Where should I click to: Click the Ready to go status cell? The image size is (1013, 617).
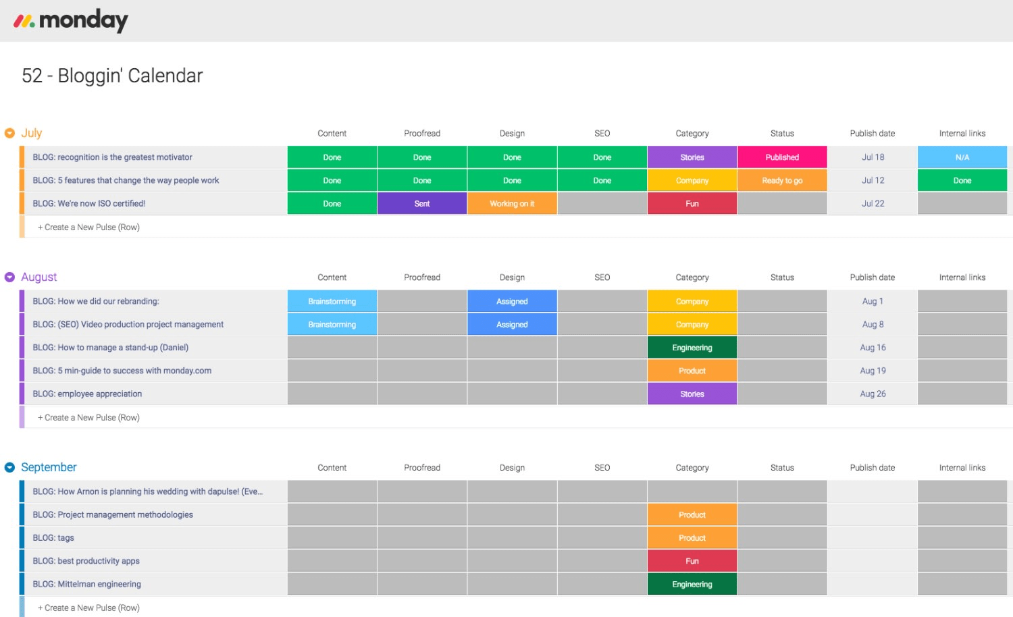[782, 180]
